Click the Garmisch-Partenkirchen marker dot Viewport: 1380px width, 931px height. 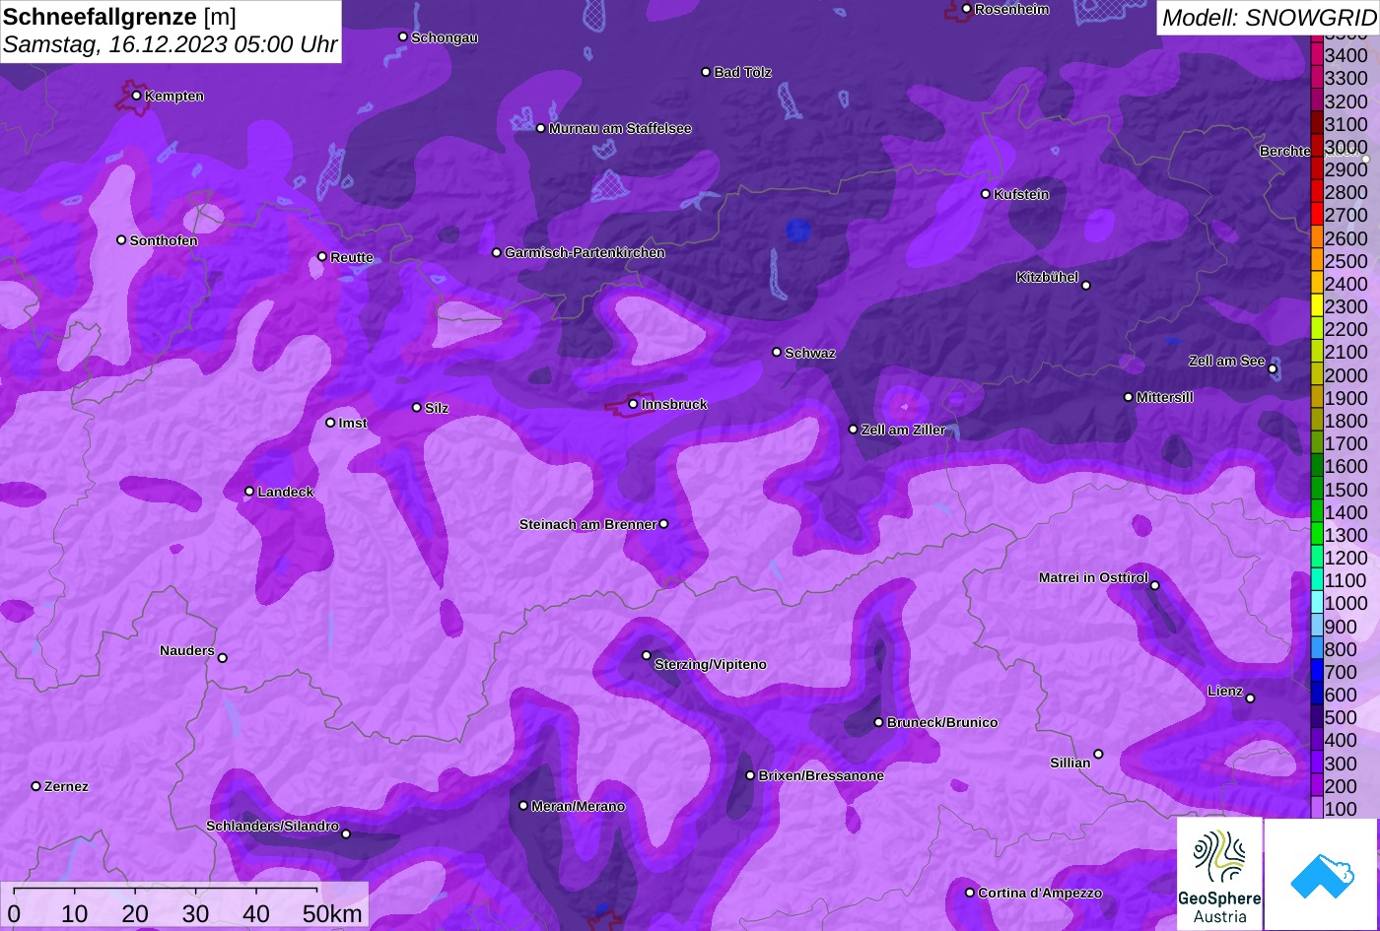(x=496, y=252)
